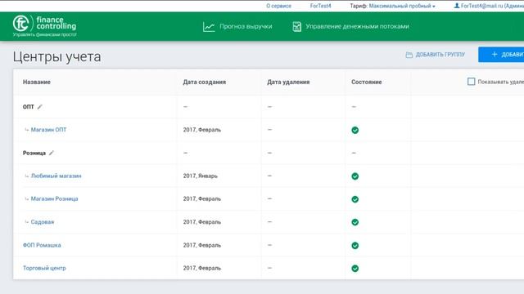Click the cash flow management icon
The width and height of the screenshot is (524, 294).
[296, 27]
